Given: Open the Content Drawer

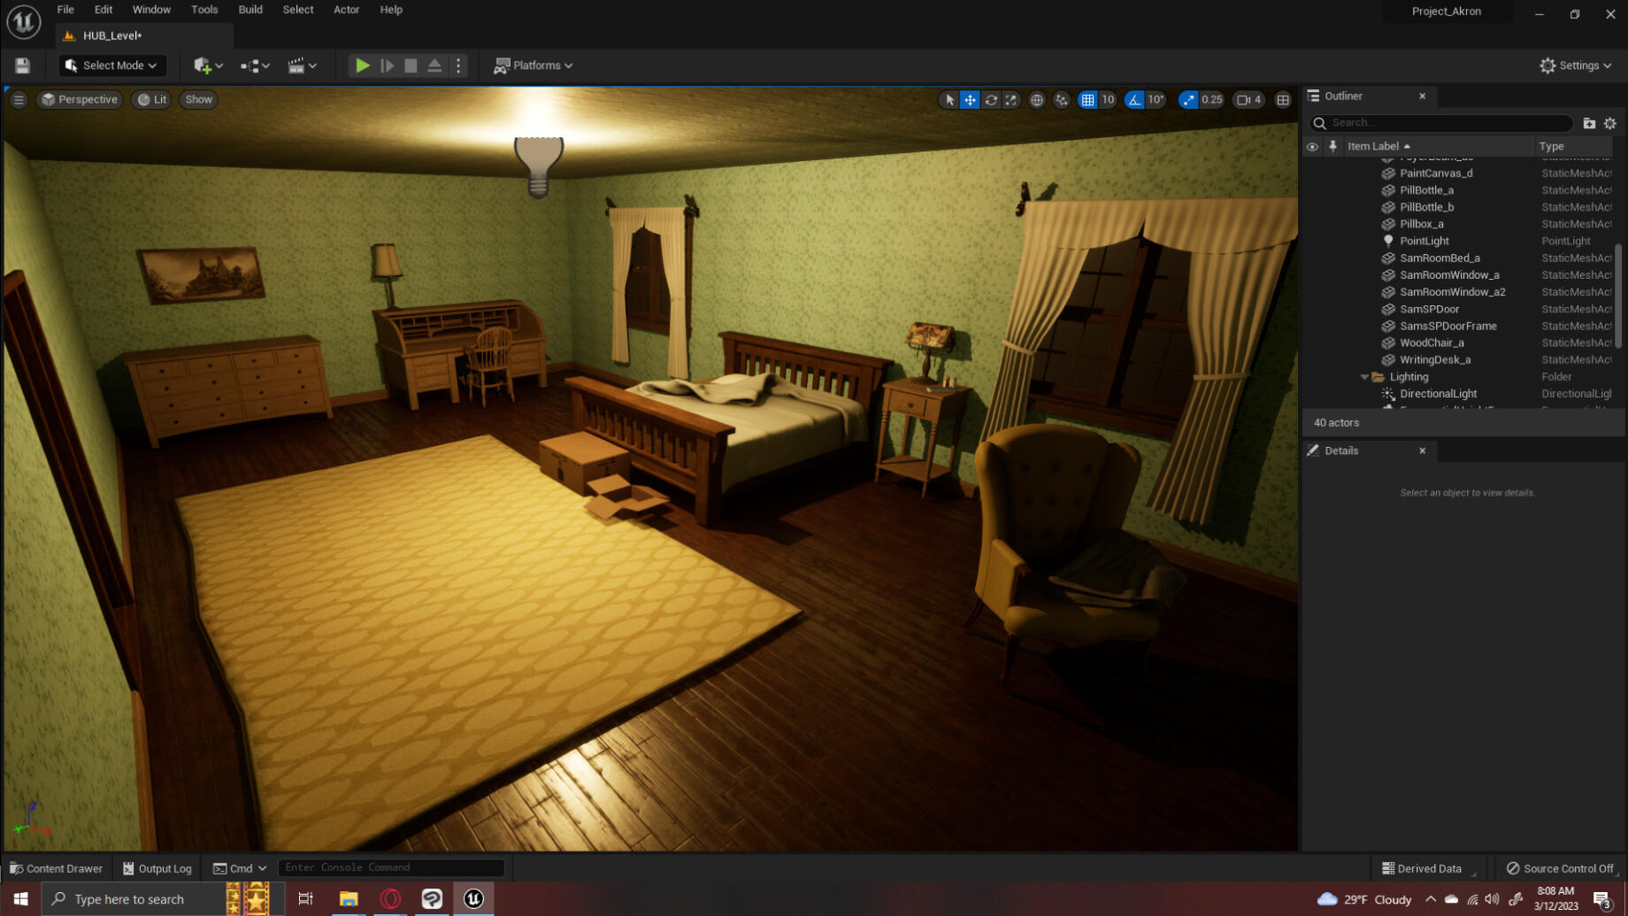Looking at the screenshot, I should pos(56,868).
